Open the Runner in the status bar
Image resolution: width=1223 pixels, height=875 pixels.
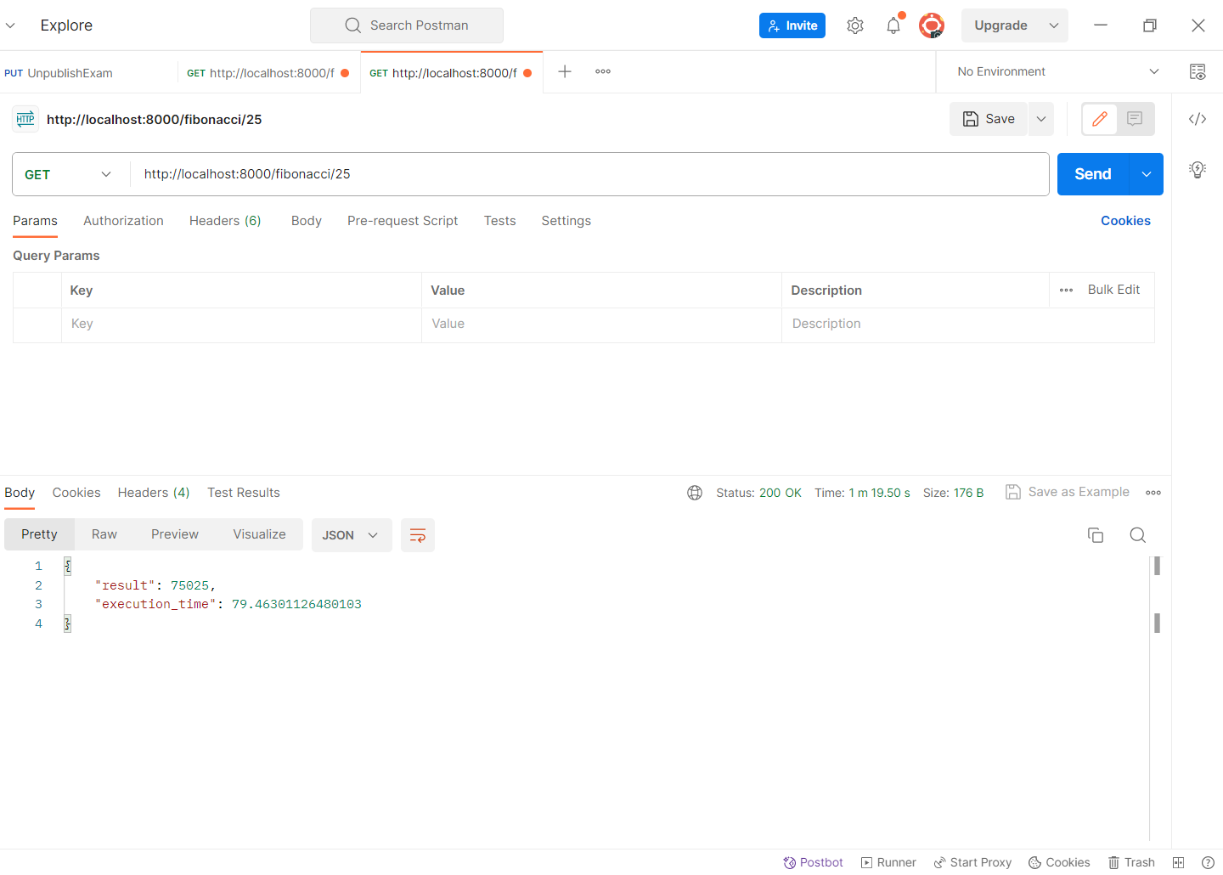pyautogui.click(x=888, y=862)
